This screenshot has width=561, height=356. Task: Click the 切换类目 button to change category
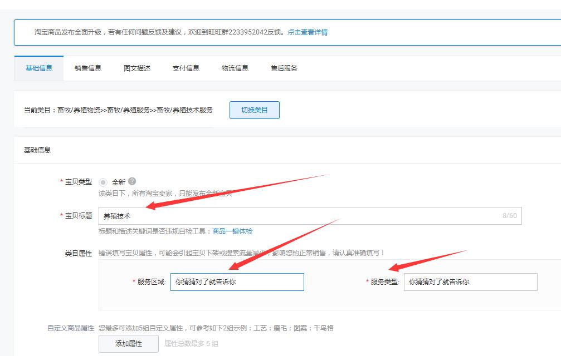tap(254, 110)
